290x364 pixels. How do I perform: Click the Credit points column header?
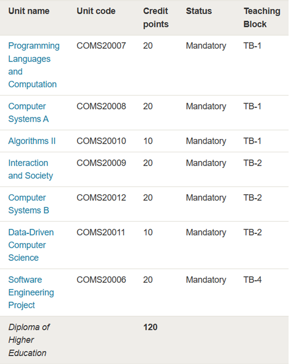[x=156, y=17]
